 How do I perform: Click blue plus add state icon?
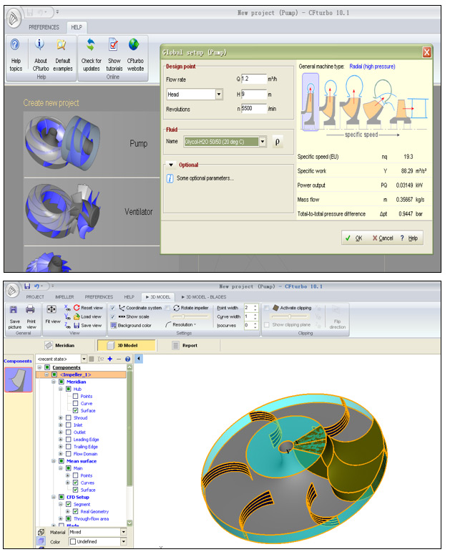point(110,359)
